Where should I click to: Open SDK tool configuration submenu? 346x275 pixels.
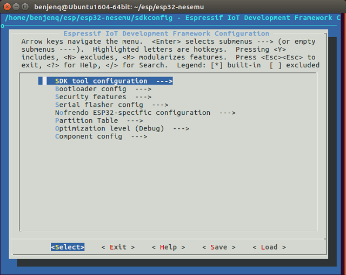[x=106, y=81]
